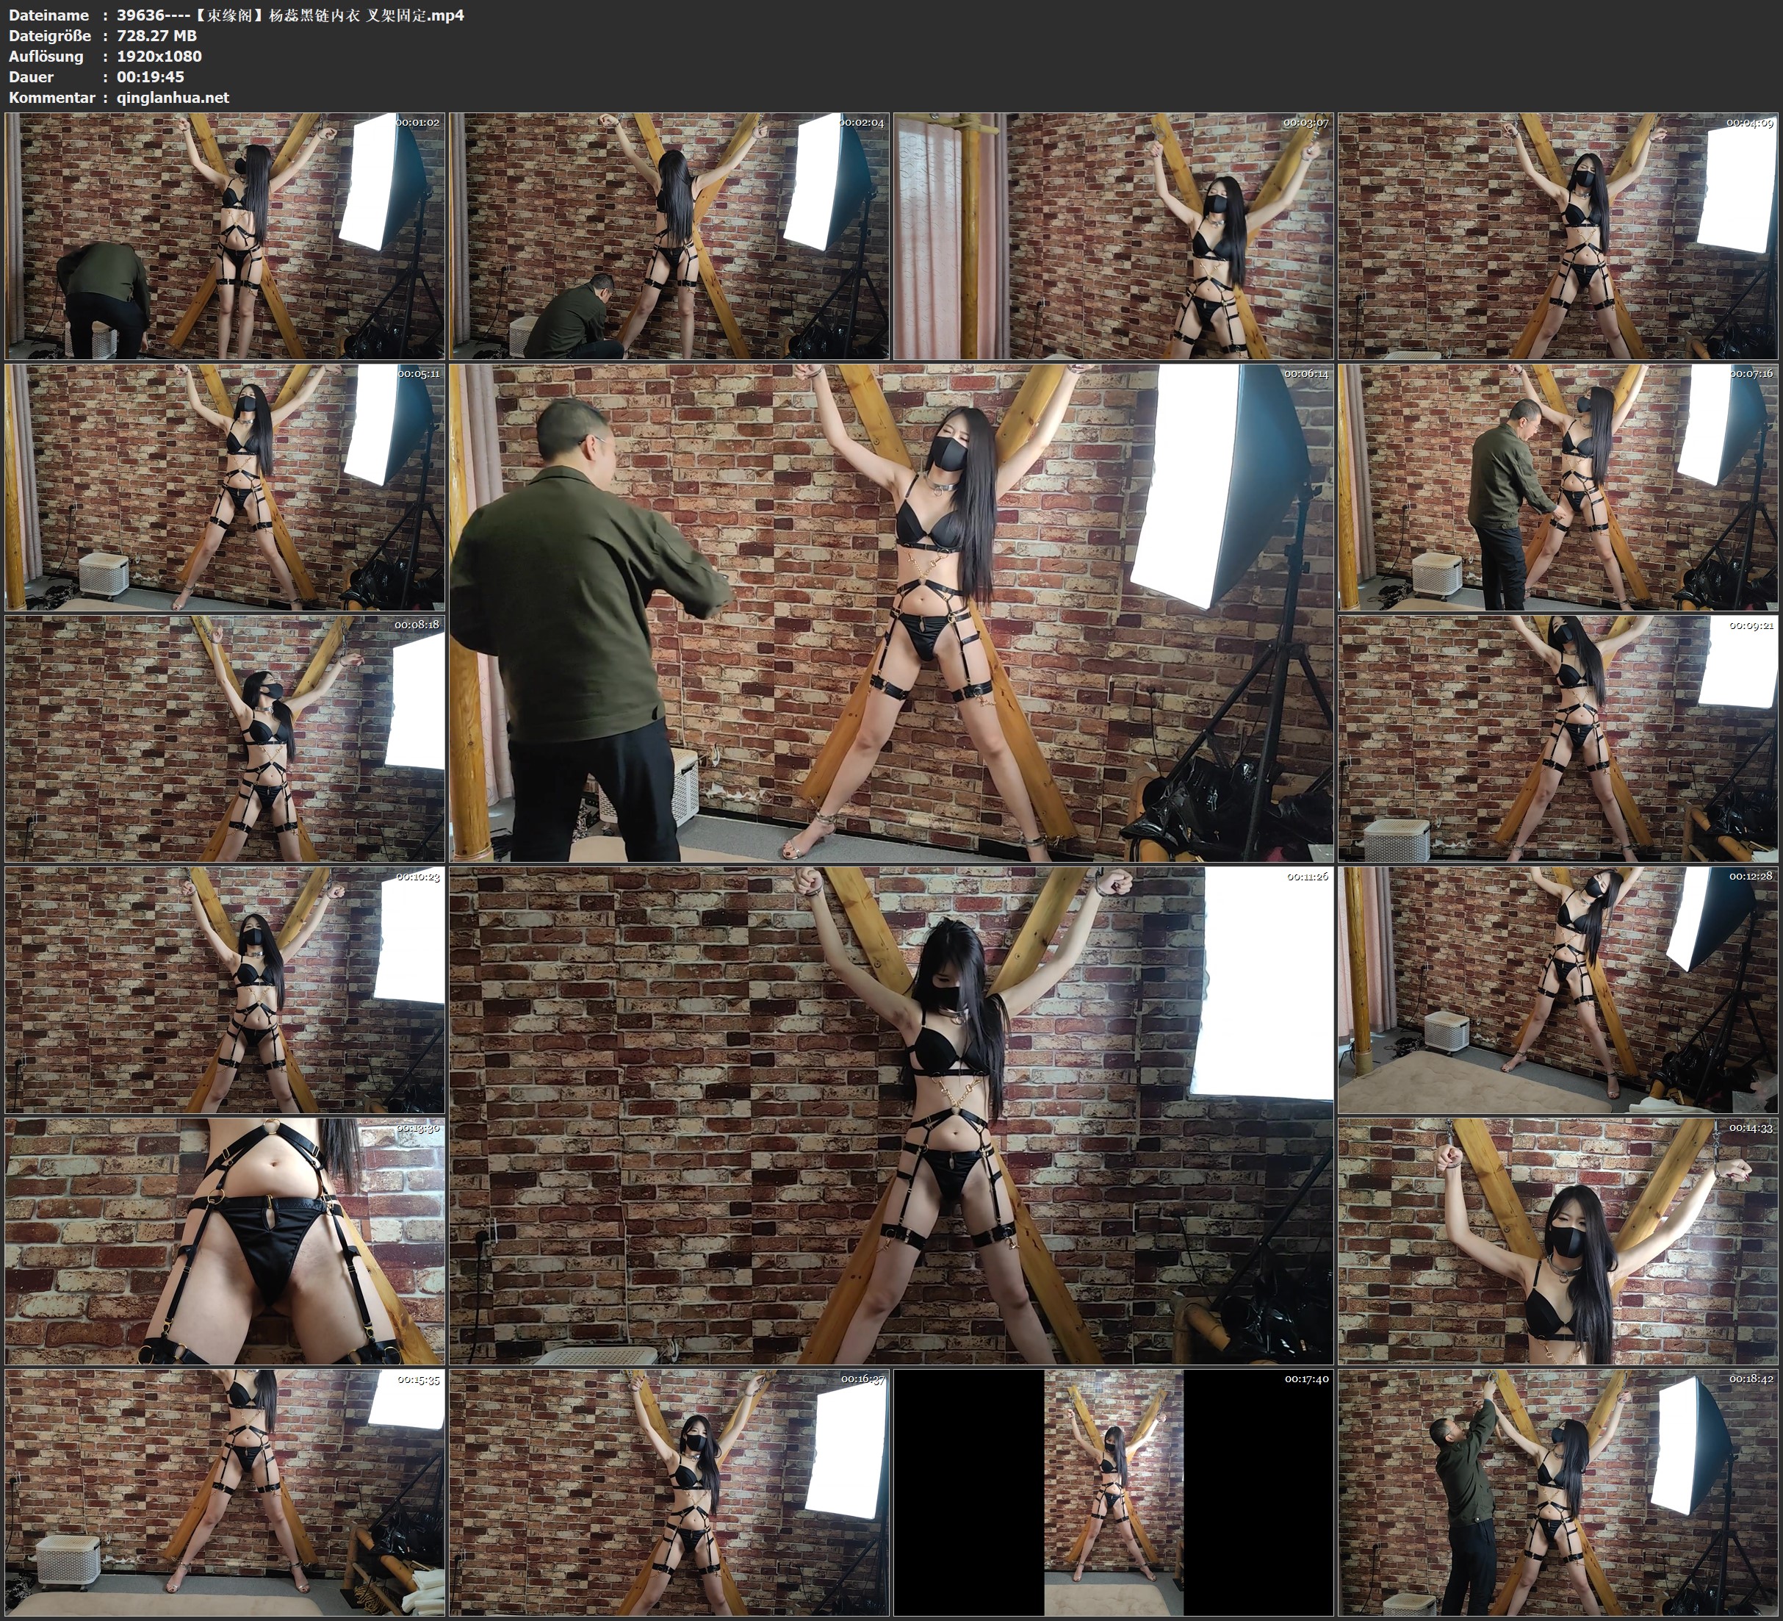Select the frame marked 00:02:04
1783x1621 pixels.
pos(669,237)
